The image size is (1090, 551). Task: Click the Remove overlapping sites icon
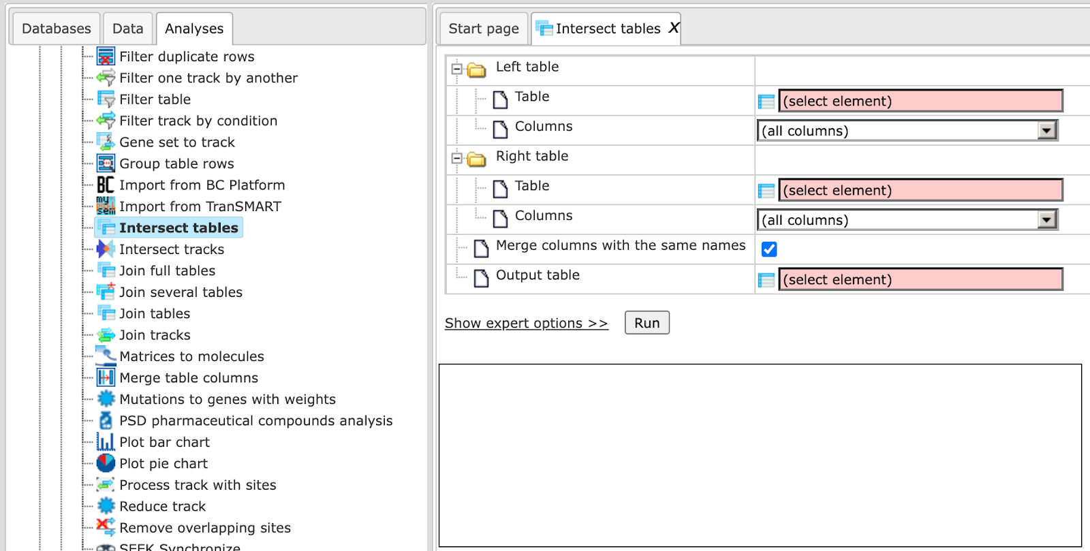tap(106, 527)
